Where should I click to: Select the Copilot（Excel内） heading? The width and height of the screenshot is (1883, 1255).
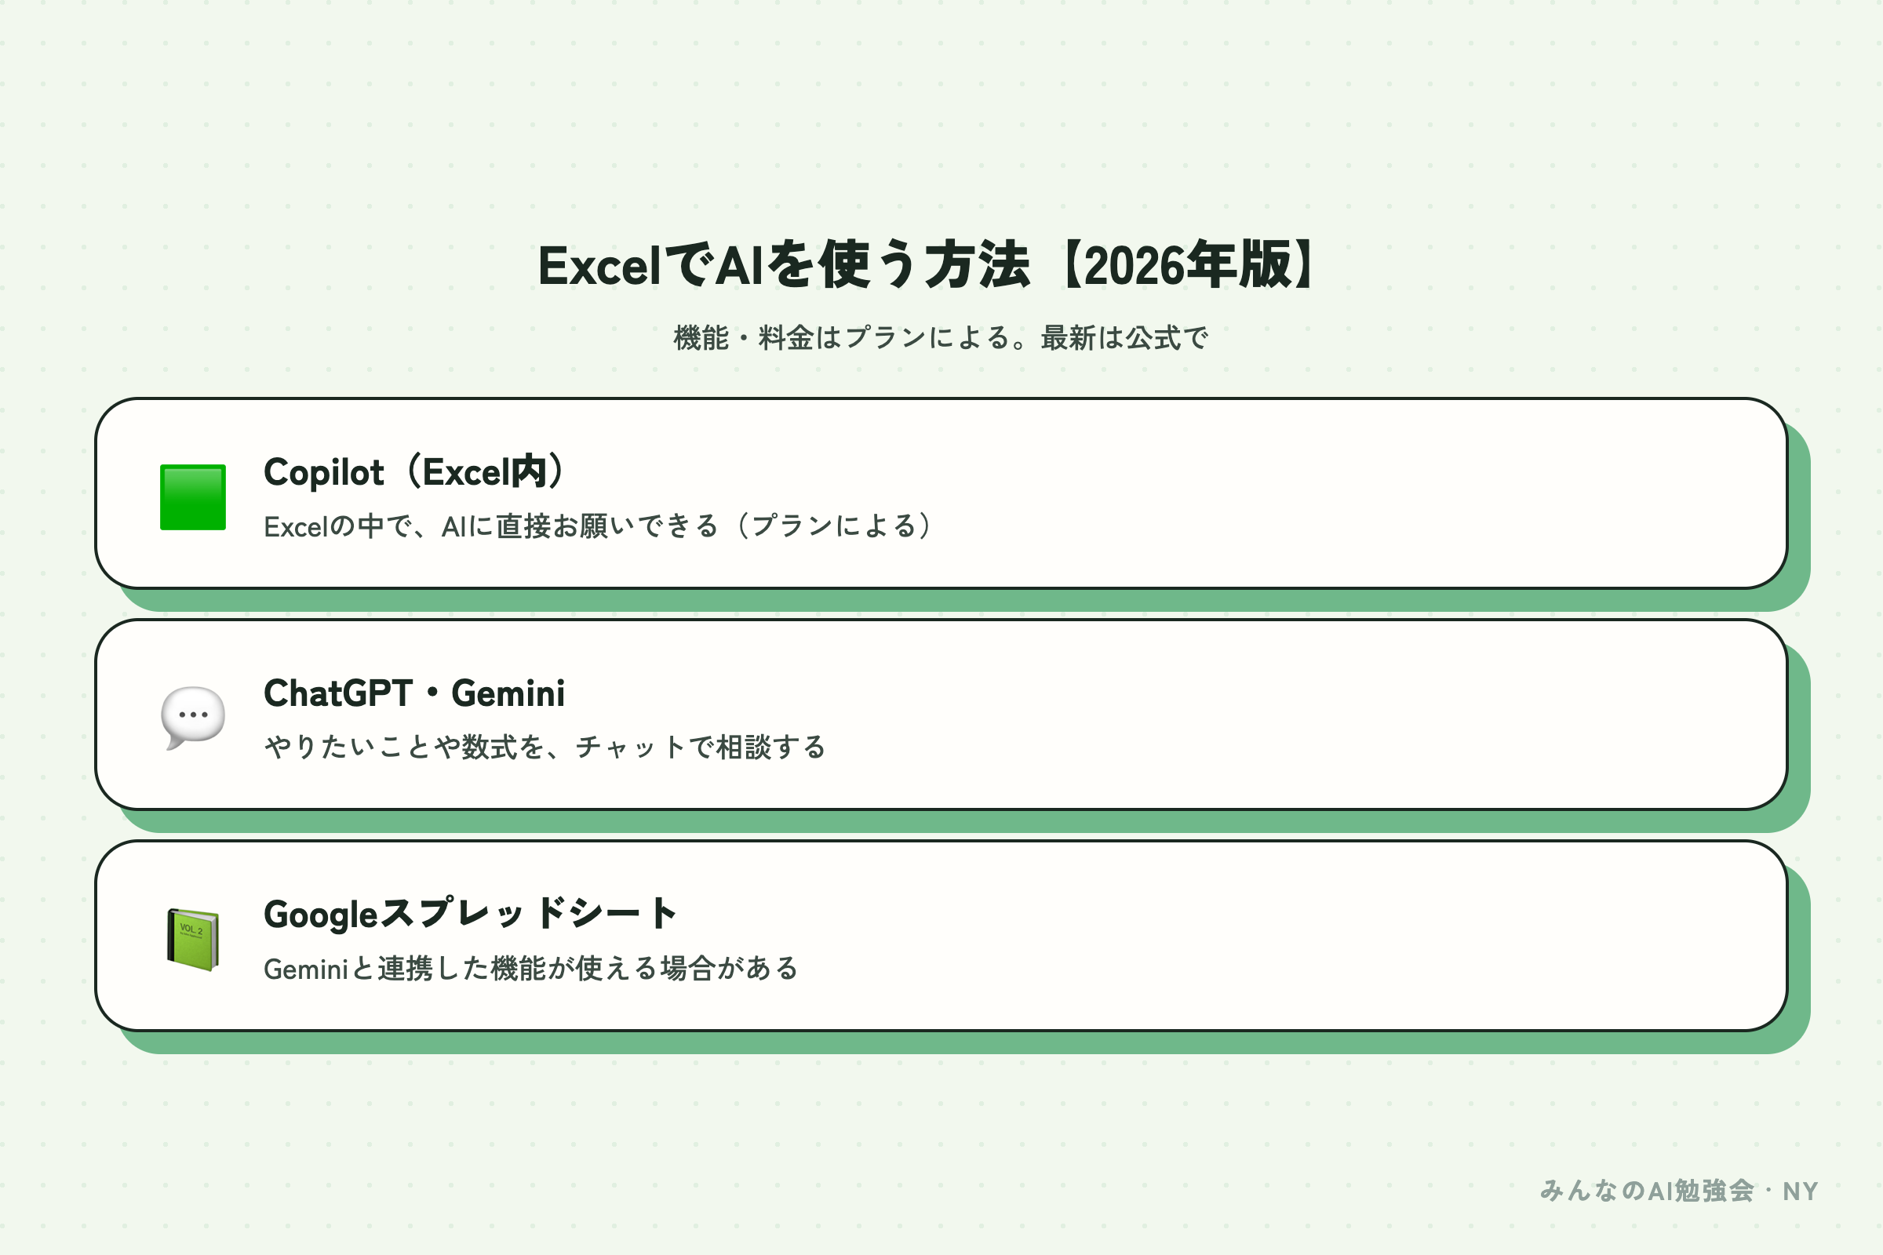[416, 472]
